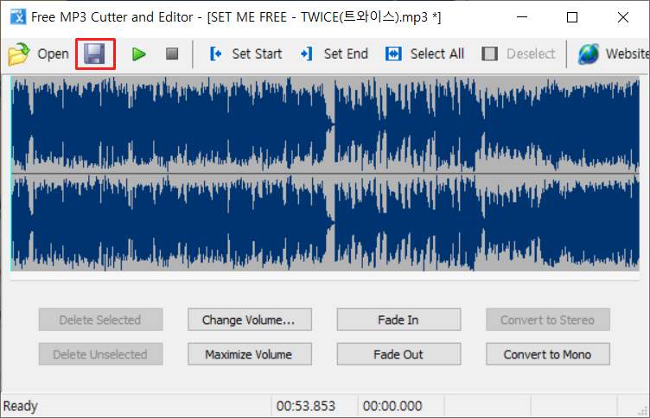Maximize the MP3 Cutter window

click(572, 17)
